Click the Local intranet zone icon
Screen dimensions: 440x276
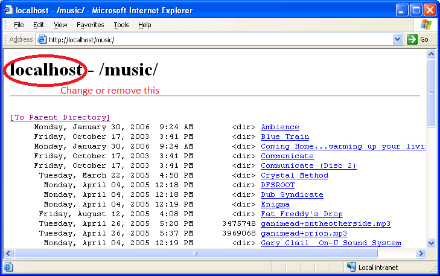(351, 267)
